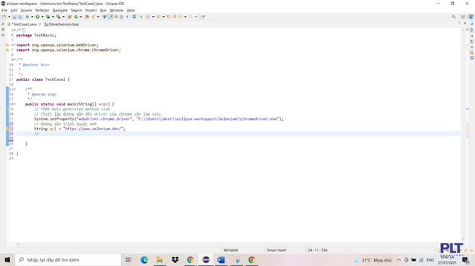Viewport: 475px width, 266px height.
Task: Open File Explorer from the taskbar
Action: [160, 259]
